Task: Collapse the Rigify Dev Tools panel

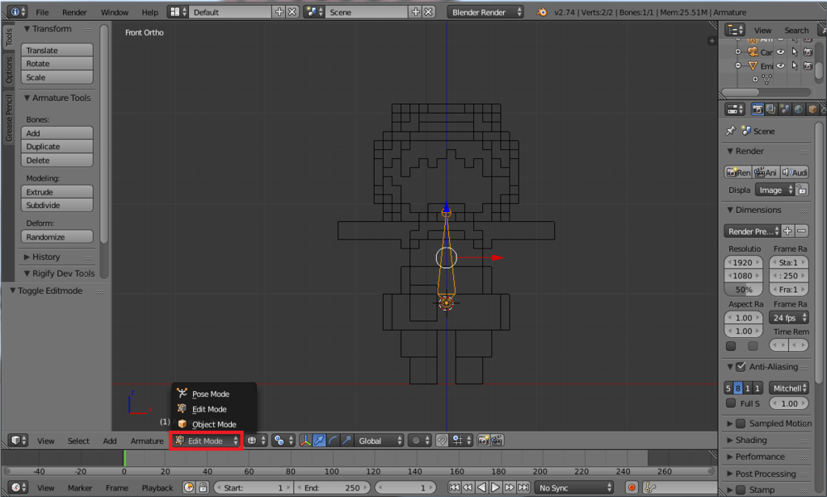Action: click(58, 273)
